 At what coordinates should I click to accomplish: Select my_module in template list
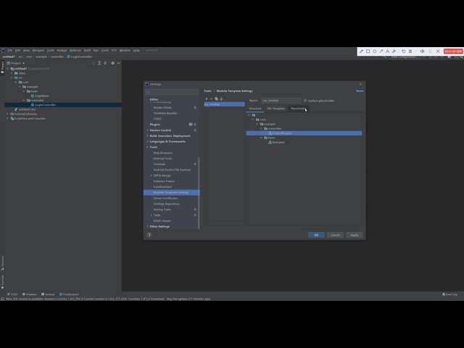pos(224,104)
